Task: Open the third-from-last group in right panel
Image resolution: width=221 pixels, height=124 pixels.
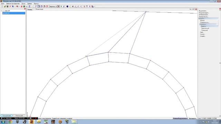Action: click(x=202, y=32)
